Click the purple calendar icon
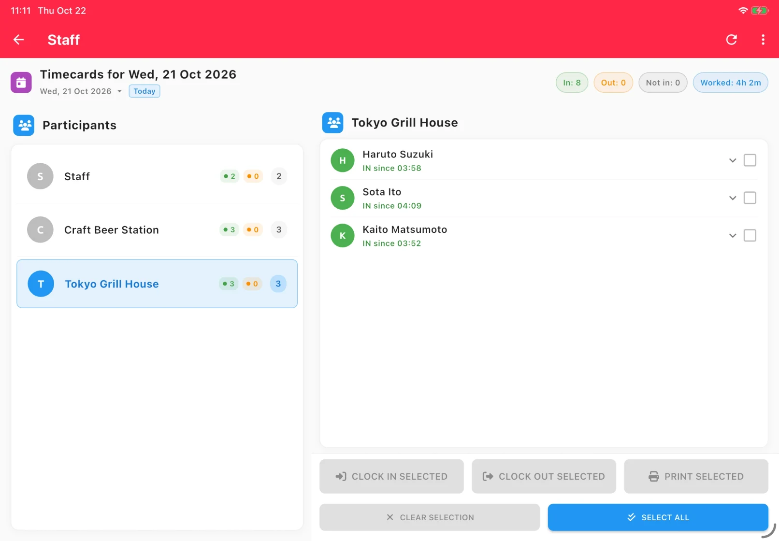Viewport: 779px width, 541px height. pos(21,82)
